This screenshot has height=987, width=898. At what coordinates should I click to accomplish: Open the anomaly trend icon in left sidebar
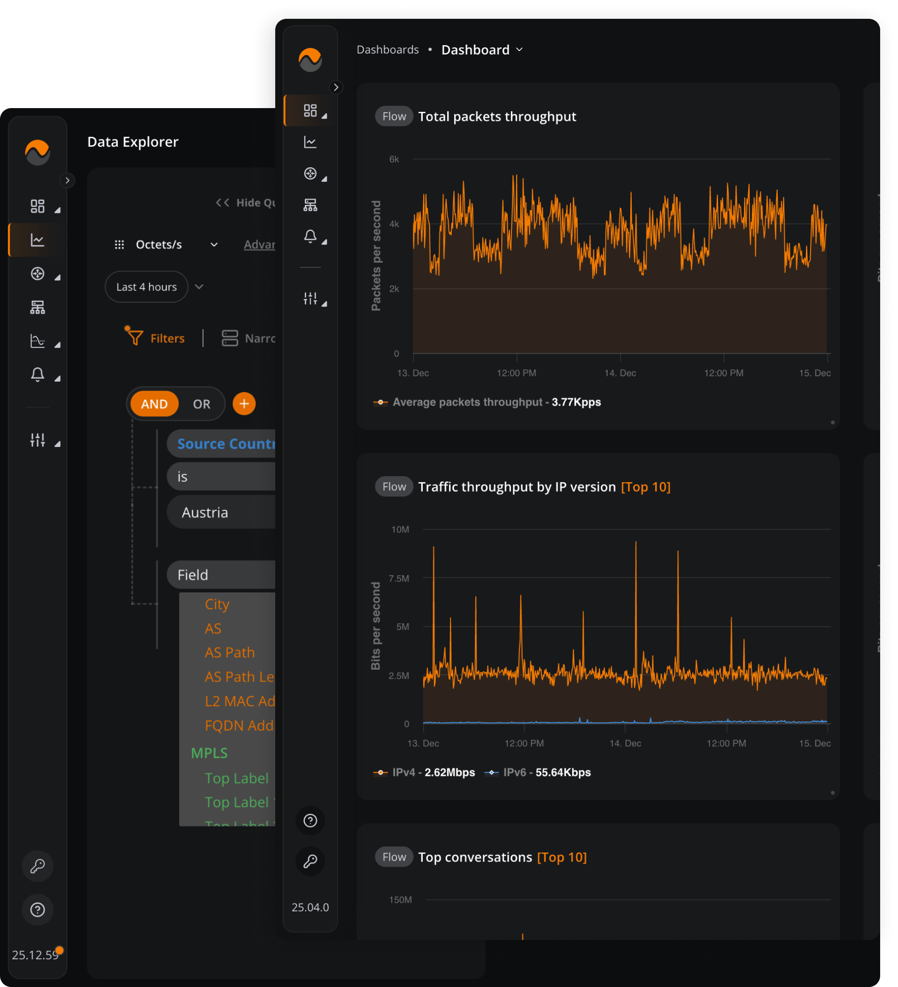38,341
